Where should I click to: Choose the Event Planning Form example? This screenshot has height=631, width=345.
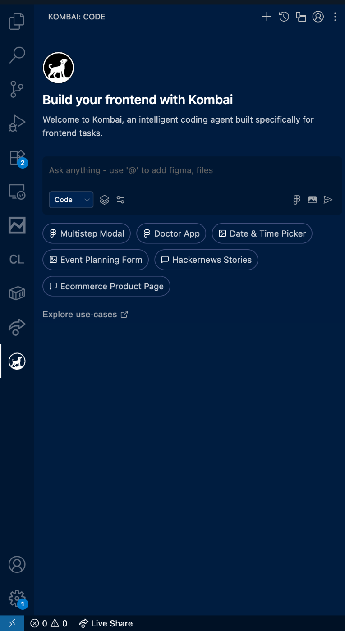click(x=96, y=260)
